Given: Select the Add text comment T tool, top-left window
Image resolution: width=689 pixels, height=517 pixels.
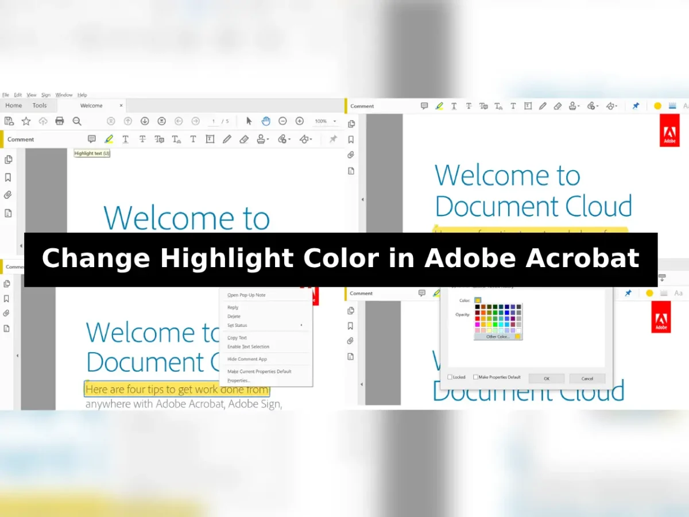Looking at the screenshot, I should pos(193,139).
